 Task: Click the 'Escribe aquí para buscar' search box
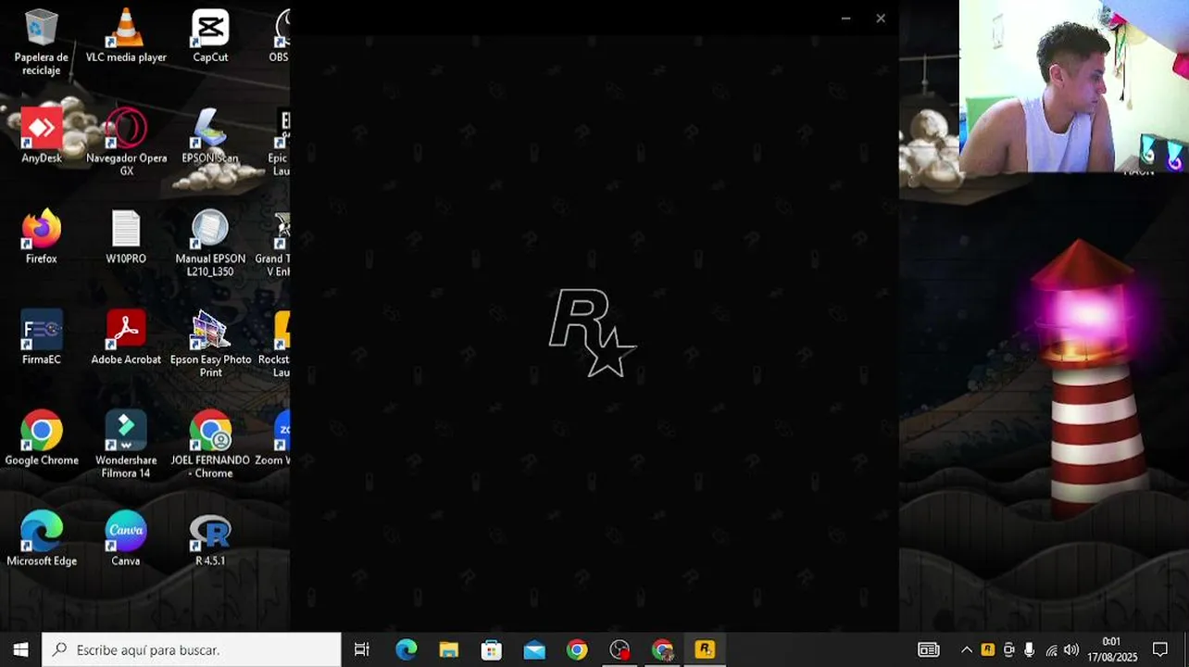[192, 649]
